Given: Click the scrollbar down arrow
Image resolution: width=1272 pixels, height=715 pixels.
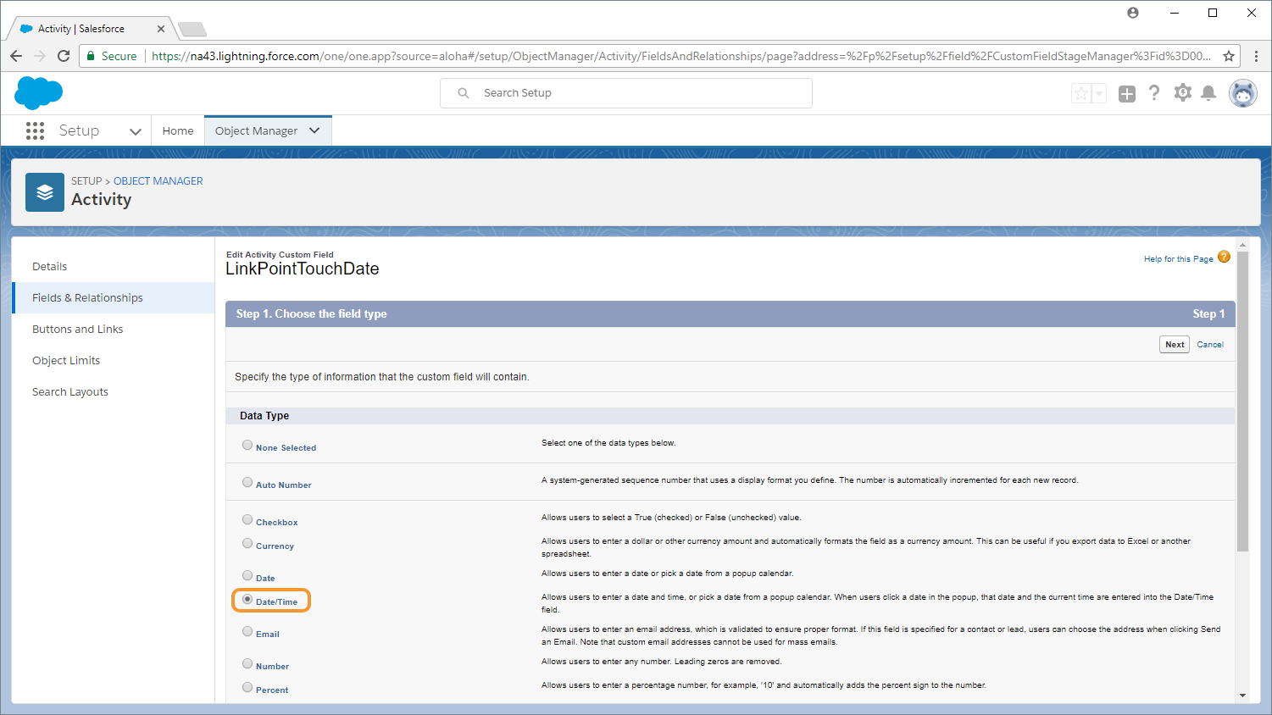Looking at the screenshot, I should (x=1242, y=696).
